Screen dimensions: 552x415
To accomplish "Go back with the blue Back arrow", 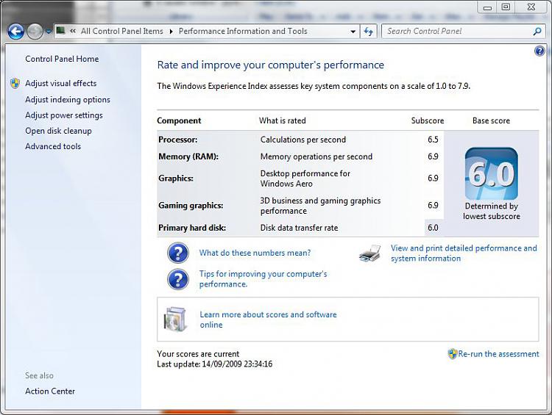I will point(15,32).
